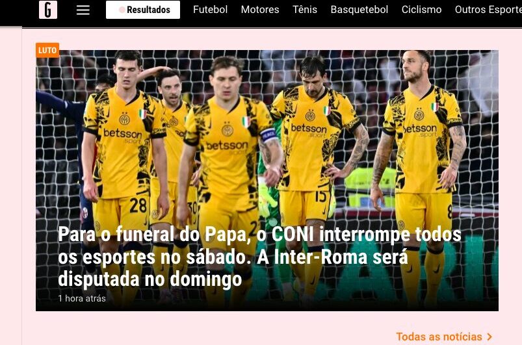This screenshot has width=522, height=345.
Task: Click the 'disputada no domingo' headline line
Action: click(150, 279)
